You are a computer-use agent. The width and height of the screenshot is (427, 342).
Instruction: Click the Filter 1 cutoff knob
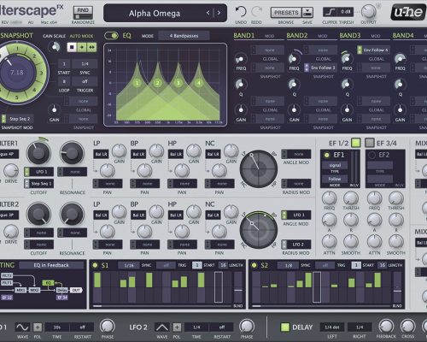38,153
